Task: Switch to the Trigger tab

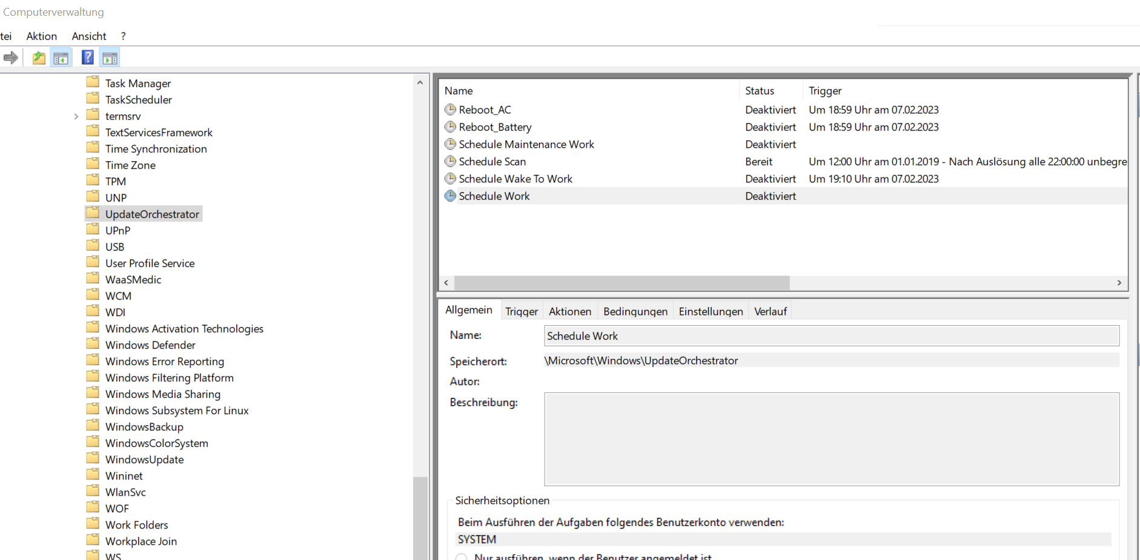Action: click(522, 311)
